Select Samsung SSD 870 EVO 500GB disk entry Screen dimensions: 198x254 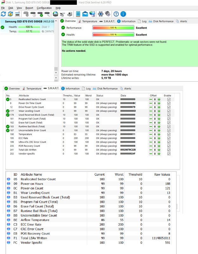click(x=27, y=26)
